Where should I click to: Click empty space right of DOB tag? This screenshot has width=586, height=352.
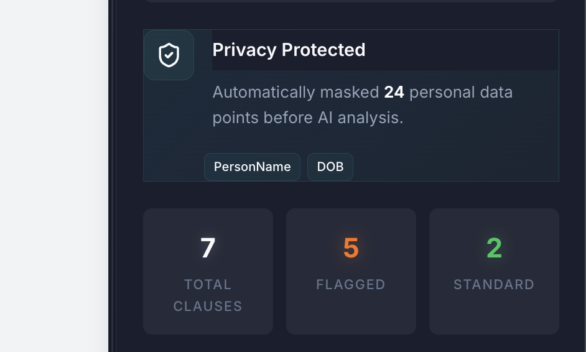coord(455,167)
